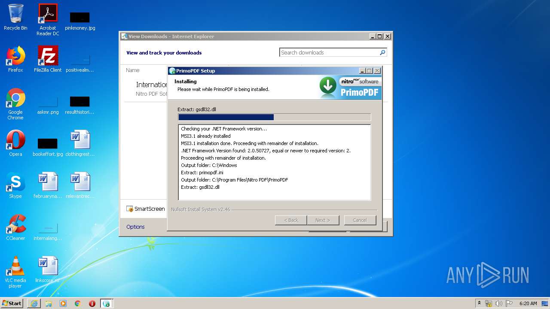Open the Action Center flag icon
This screenshot has height=309, width=550.
[509, 303]
